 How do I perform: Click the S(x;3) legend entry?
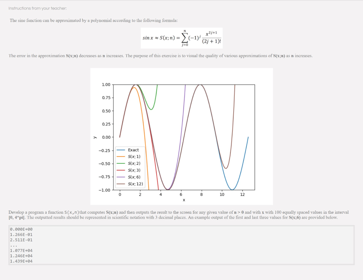128,170
